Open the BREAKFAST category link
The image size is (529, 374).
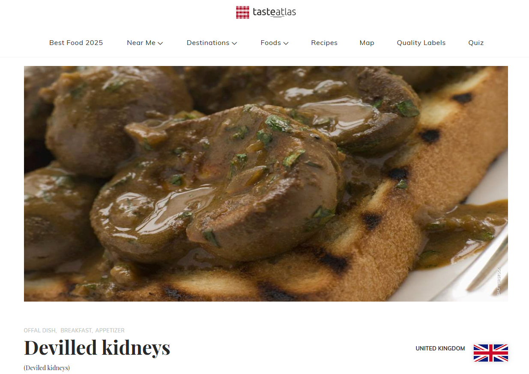pyautogui.click(x=76, y=330)
